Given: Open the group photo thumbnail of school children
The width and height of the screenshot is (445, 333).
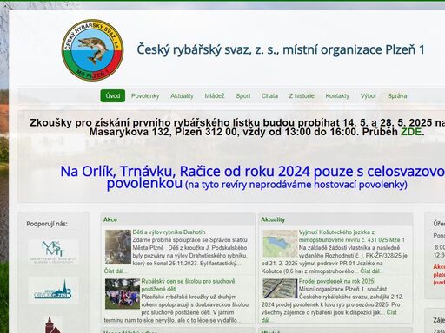Looking at the screenshot, I should [x=123, y=294].
